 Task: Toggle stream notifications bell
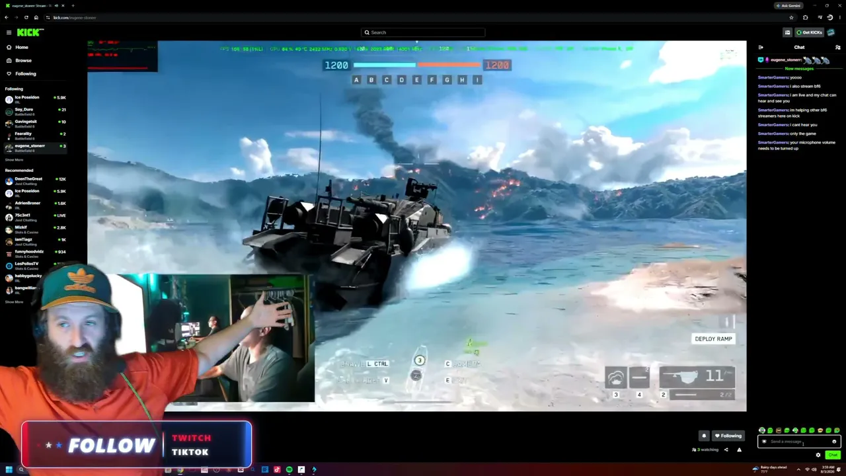tap(704, 436)
